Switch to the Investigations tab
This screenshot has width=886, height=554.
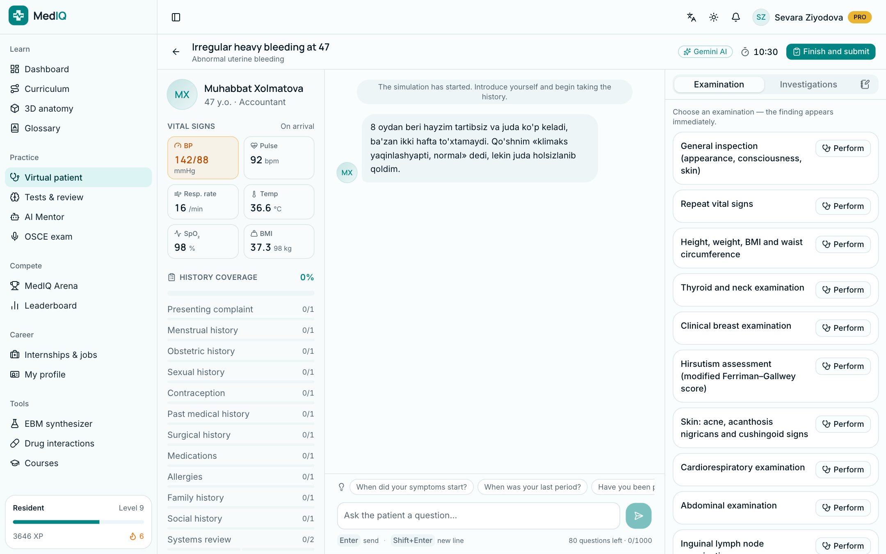pyautogui.click(x=808, y=85)
